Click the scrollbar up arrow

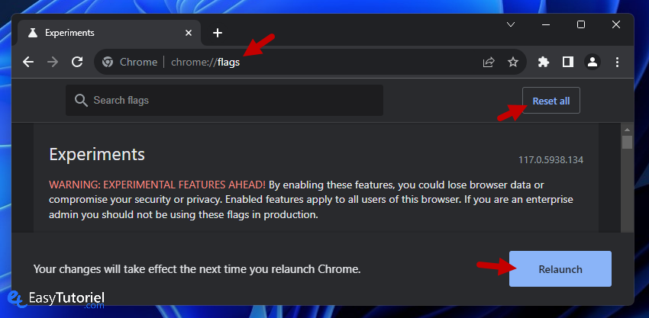(x=627, y=130)
